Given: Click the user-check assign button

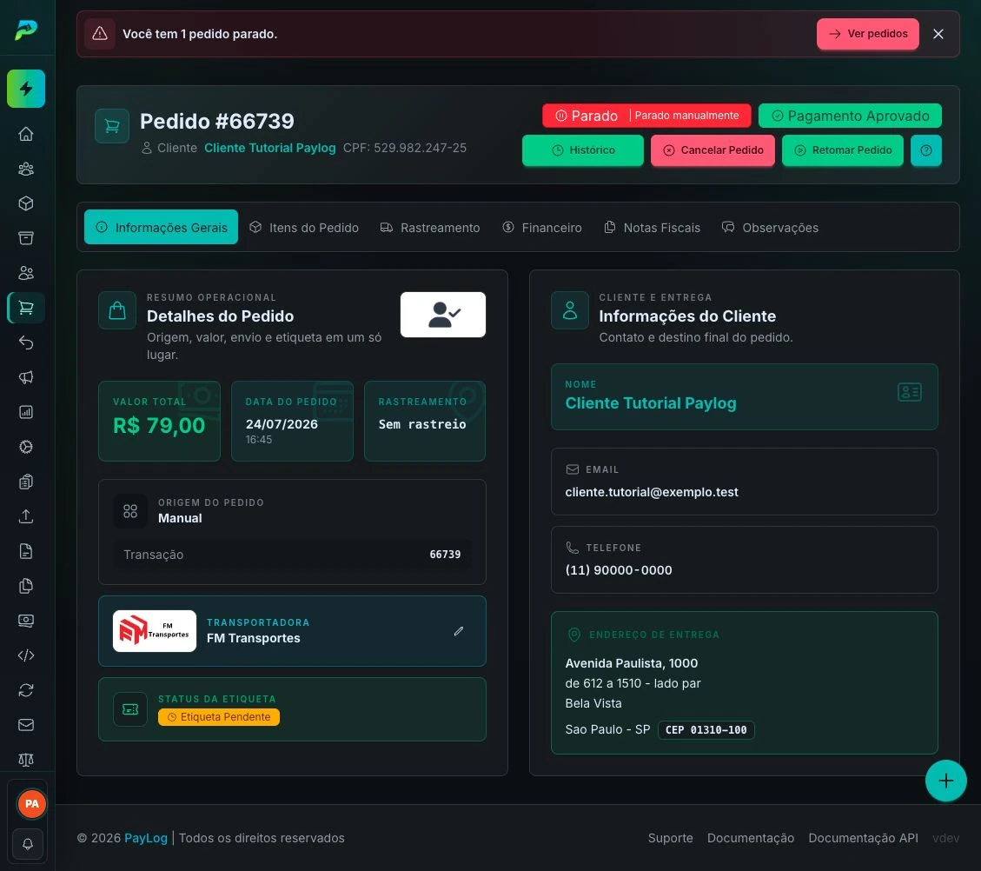Looking at the screenshot, I should pos(443,315).
